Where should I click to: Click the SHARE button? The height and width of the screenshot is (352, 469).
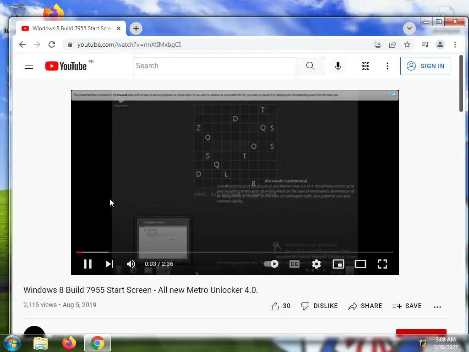click(x=365, y=306)
